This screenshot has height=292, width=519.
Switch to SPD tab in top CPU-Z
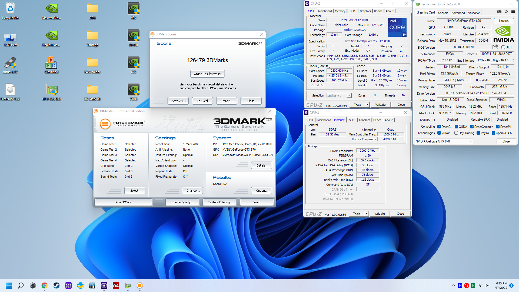tap(352, 11)
